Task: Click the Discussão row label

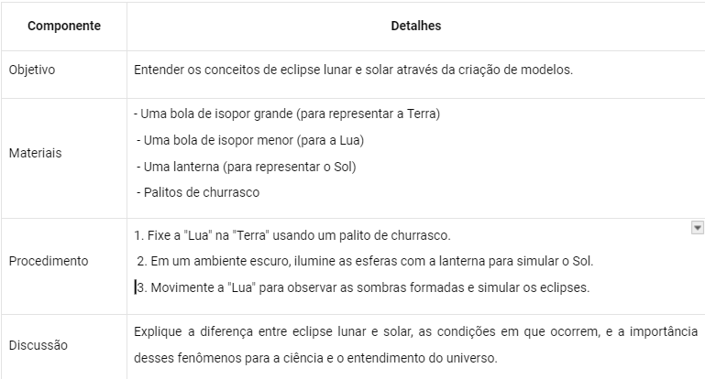Action: [39, 345]
